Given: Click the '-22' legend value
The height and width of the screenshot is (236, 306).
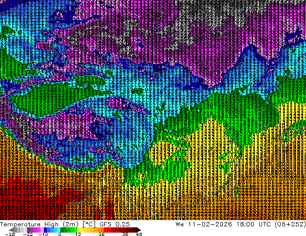Looking at the screenshot, I should pyautogui.click(x=28, y=234).
